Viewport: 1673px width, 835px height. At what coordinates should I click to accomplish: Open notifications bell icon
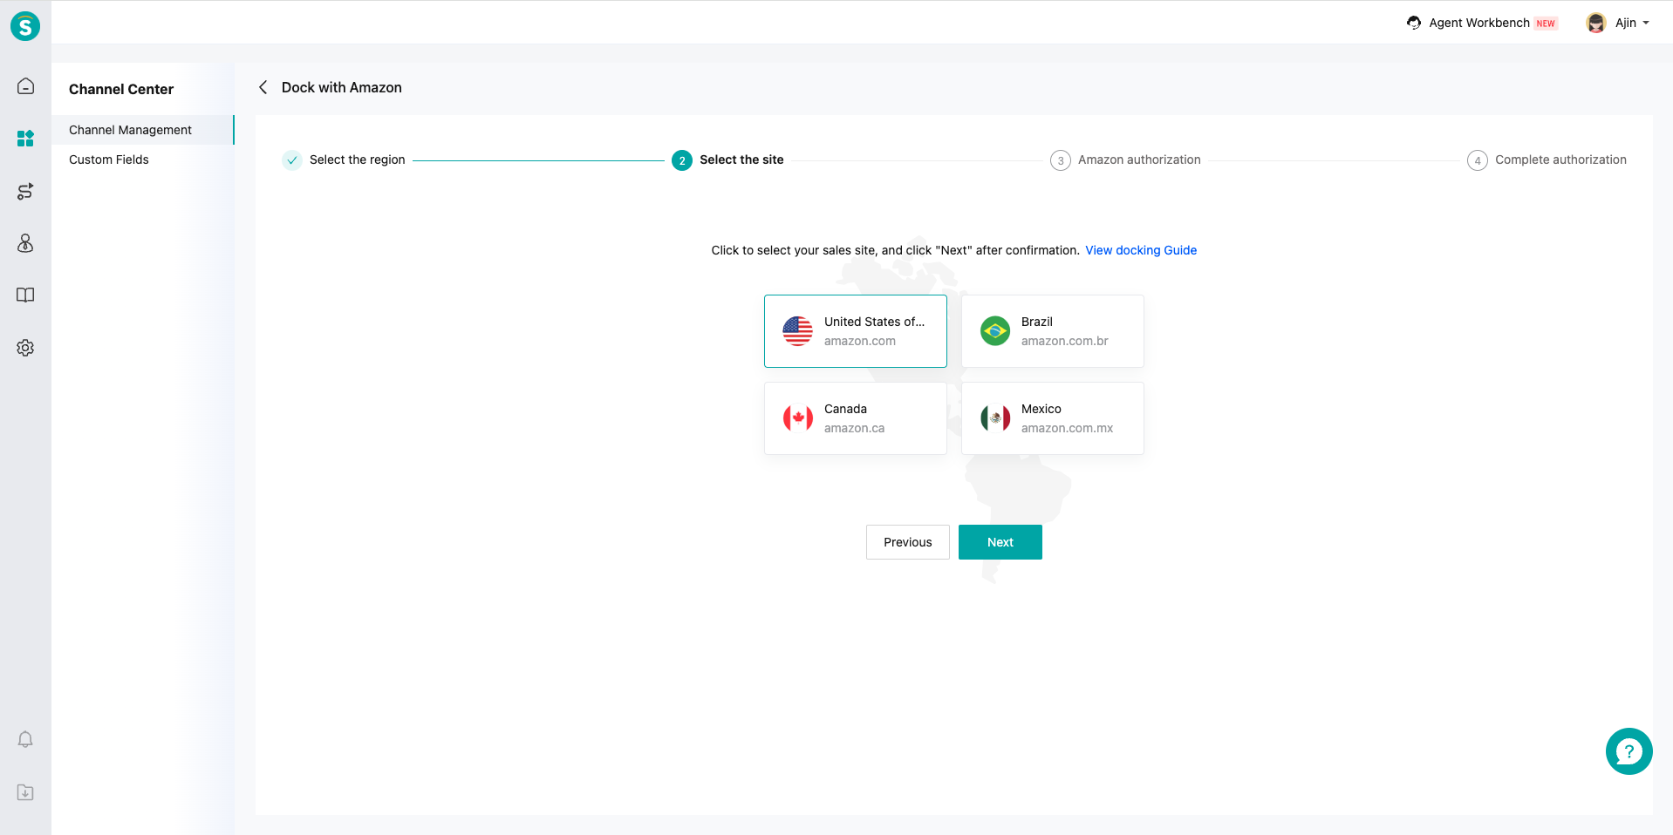[x=25, y=739]
